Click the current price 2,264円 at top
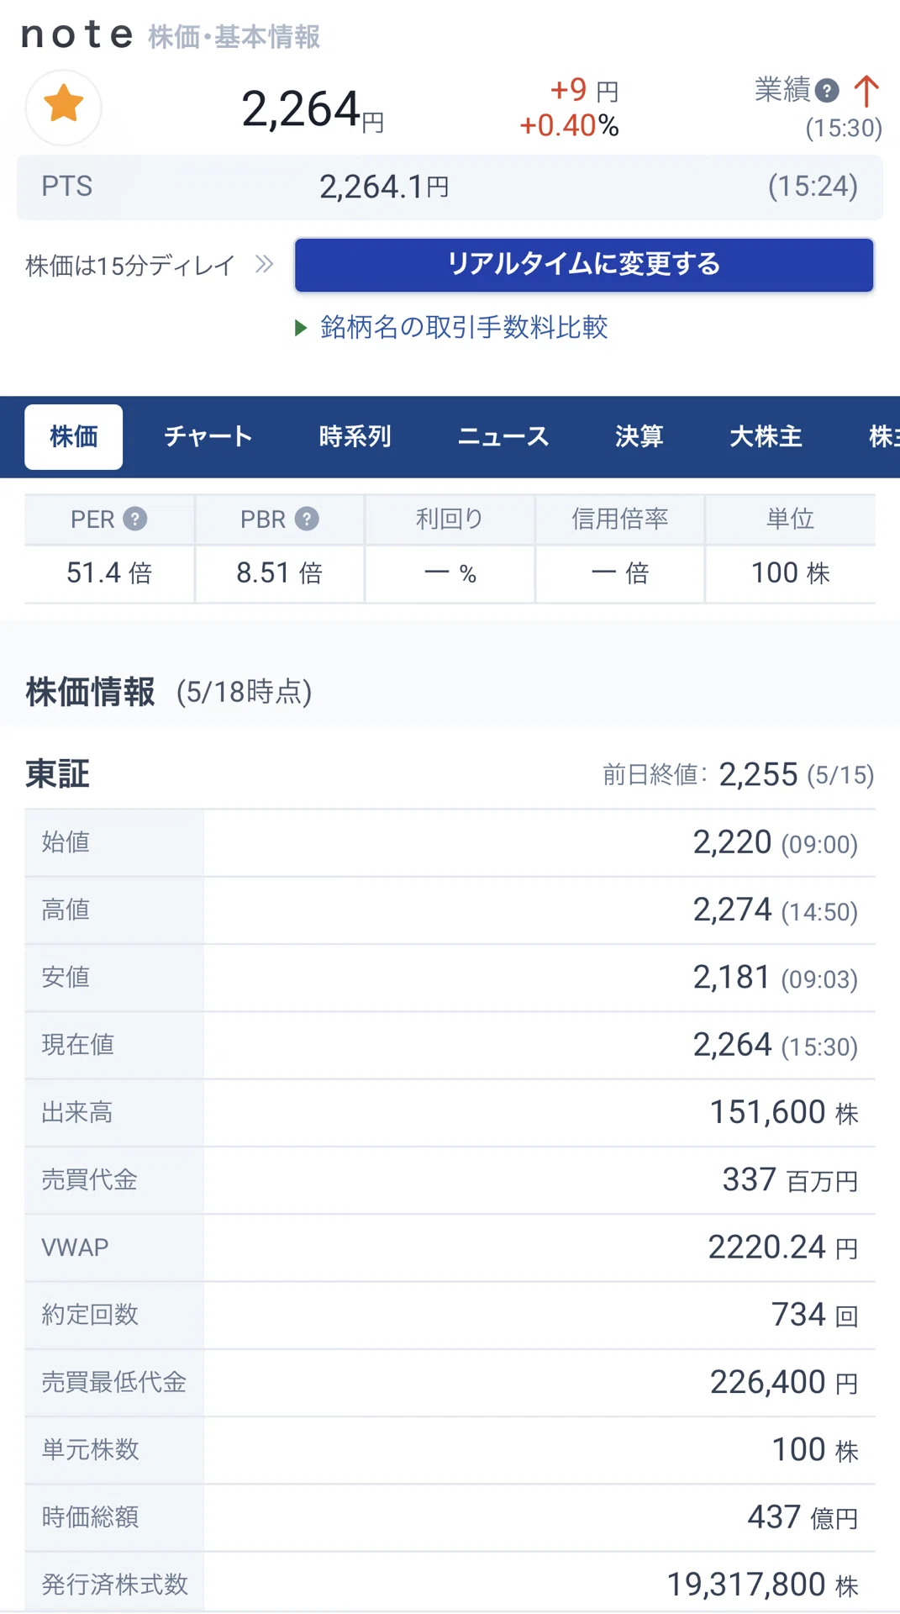900x1614 pixels. click(x=313, y=110)
